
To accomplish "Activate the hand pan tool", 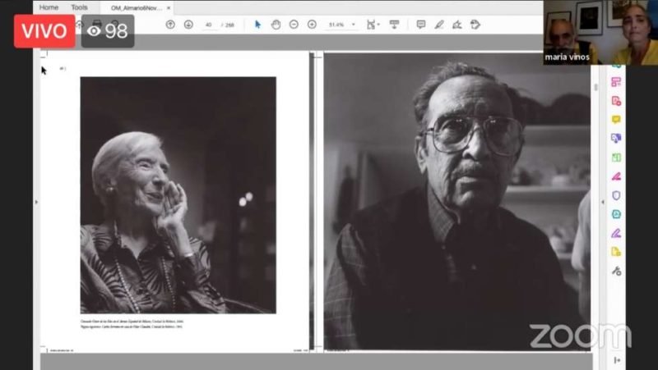I will click(x=276, y=25).
